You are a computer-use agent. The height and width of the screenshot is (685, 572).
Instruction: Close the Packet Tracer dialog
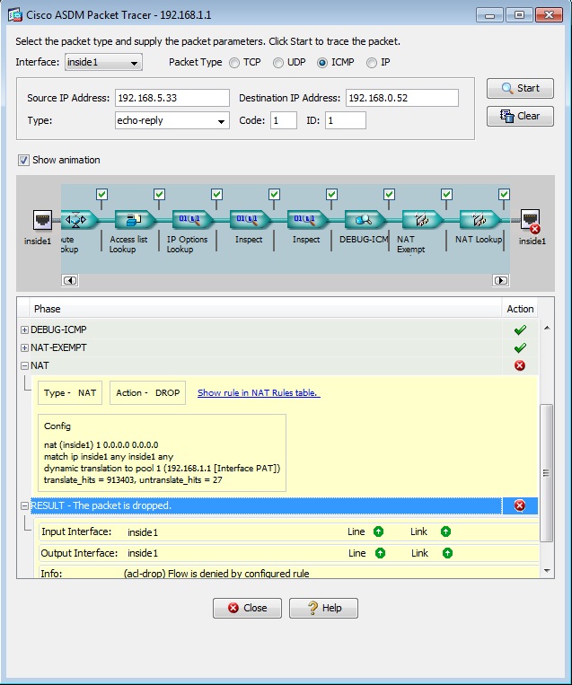[247, 608]
